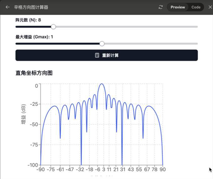The width and height of the screenshot is (213, 179).
Task: Click the 直角坐标方向图 heading
Action: tap(34, 73)
